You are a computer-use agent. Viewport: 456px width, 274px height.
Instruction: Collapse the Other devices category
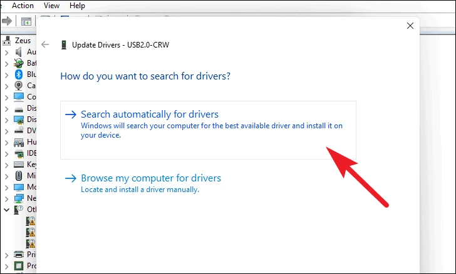coord(6,210)
